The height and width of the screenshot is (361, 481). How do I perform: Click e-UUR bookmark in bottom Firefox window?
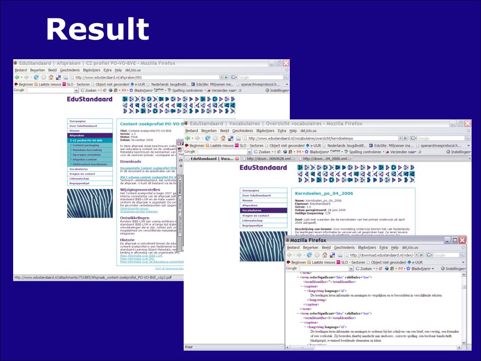[x=415, y=262]
